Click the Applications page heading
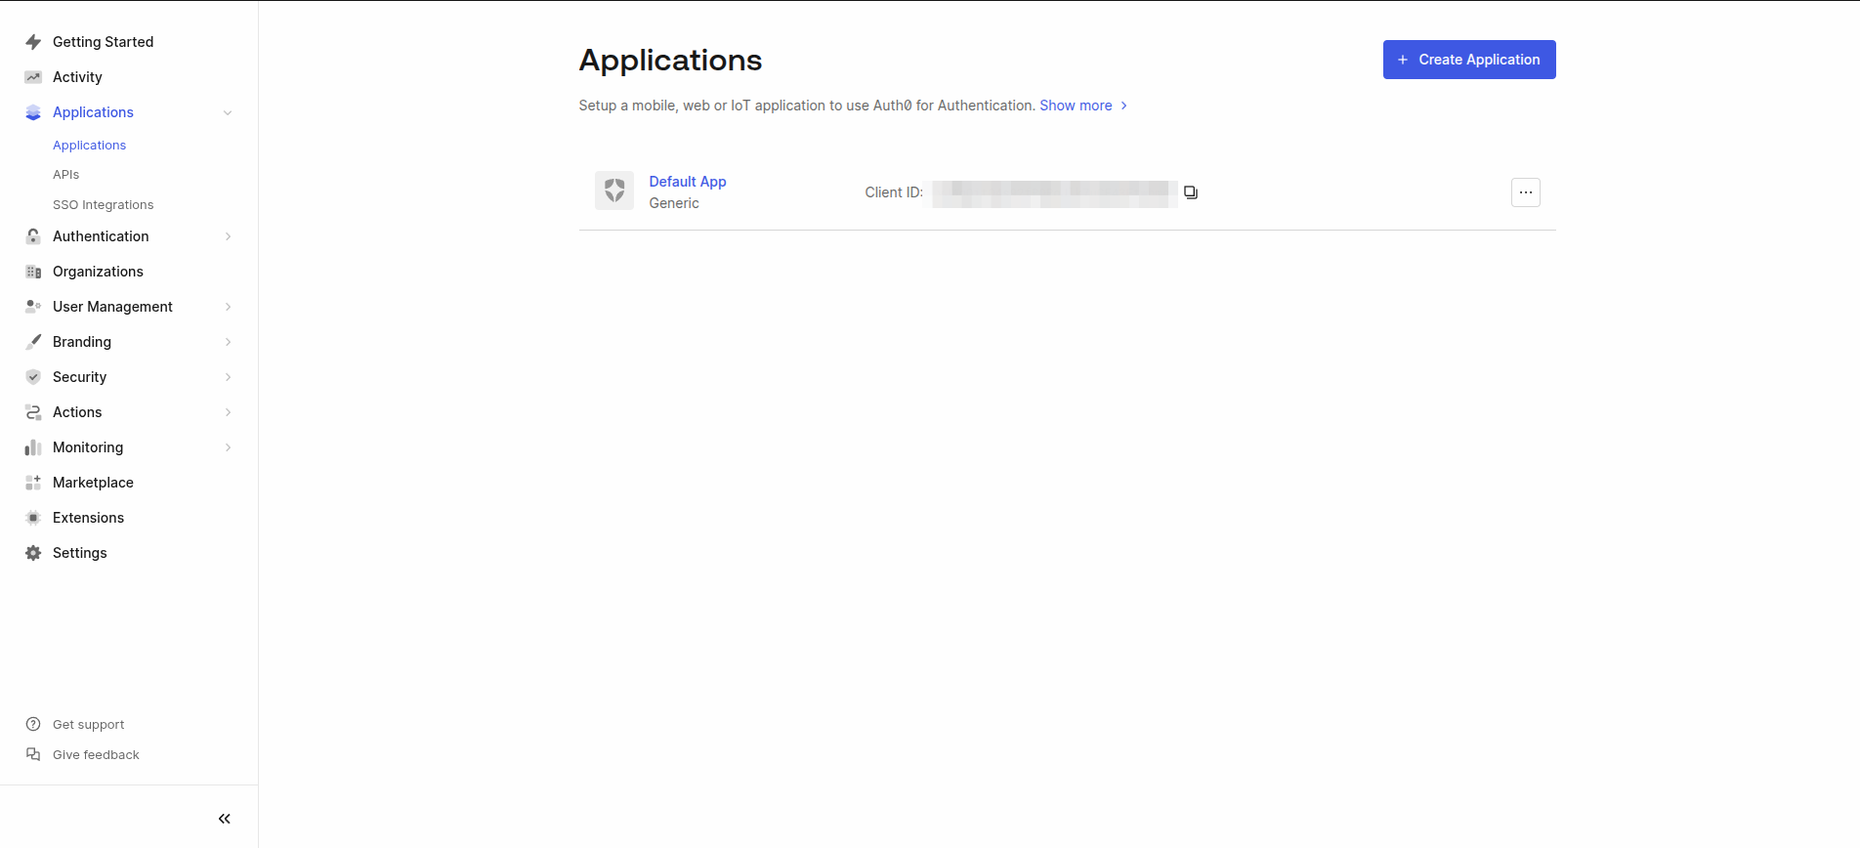The width and height of the screenshot is (1860, 848). click(670, 61)
